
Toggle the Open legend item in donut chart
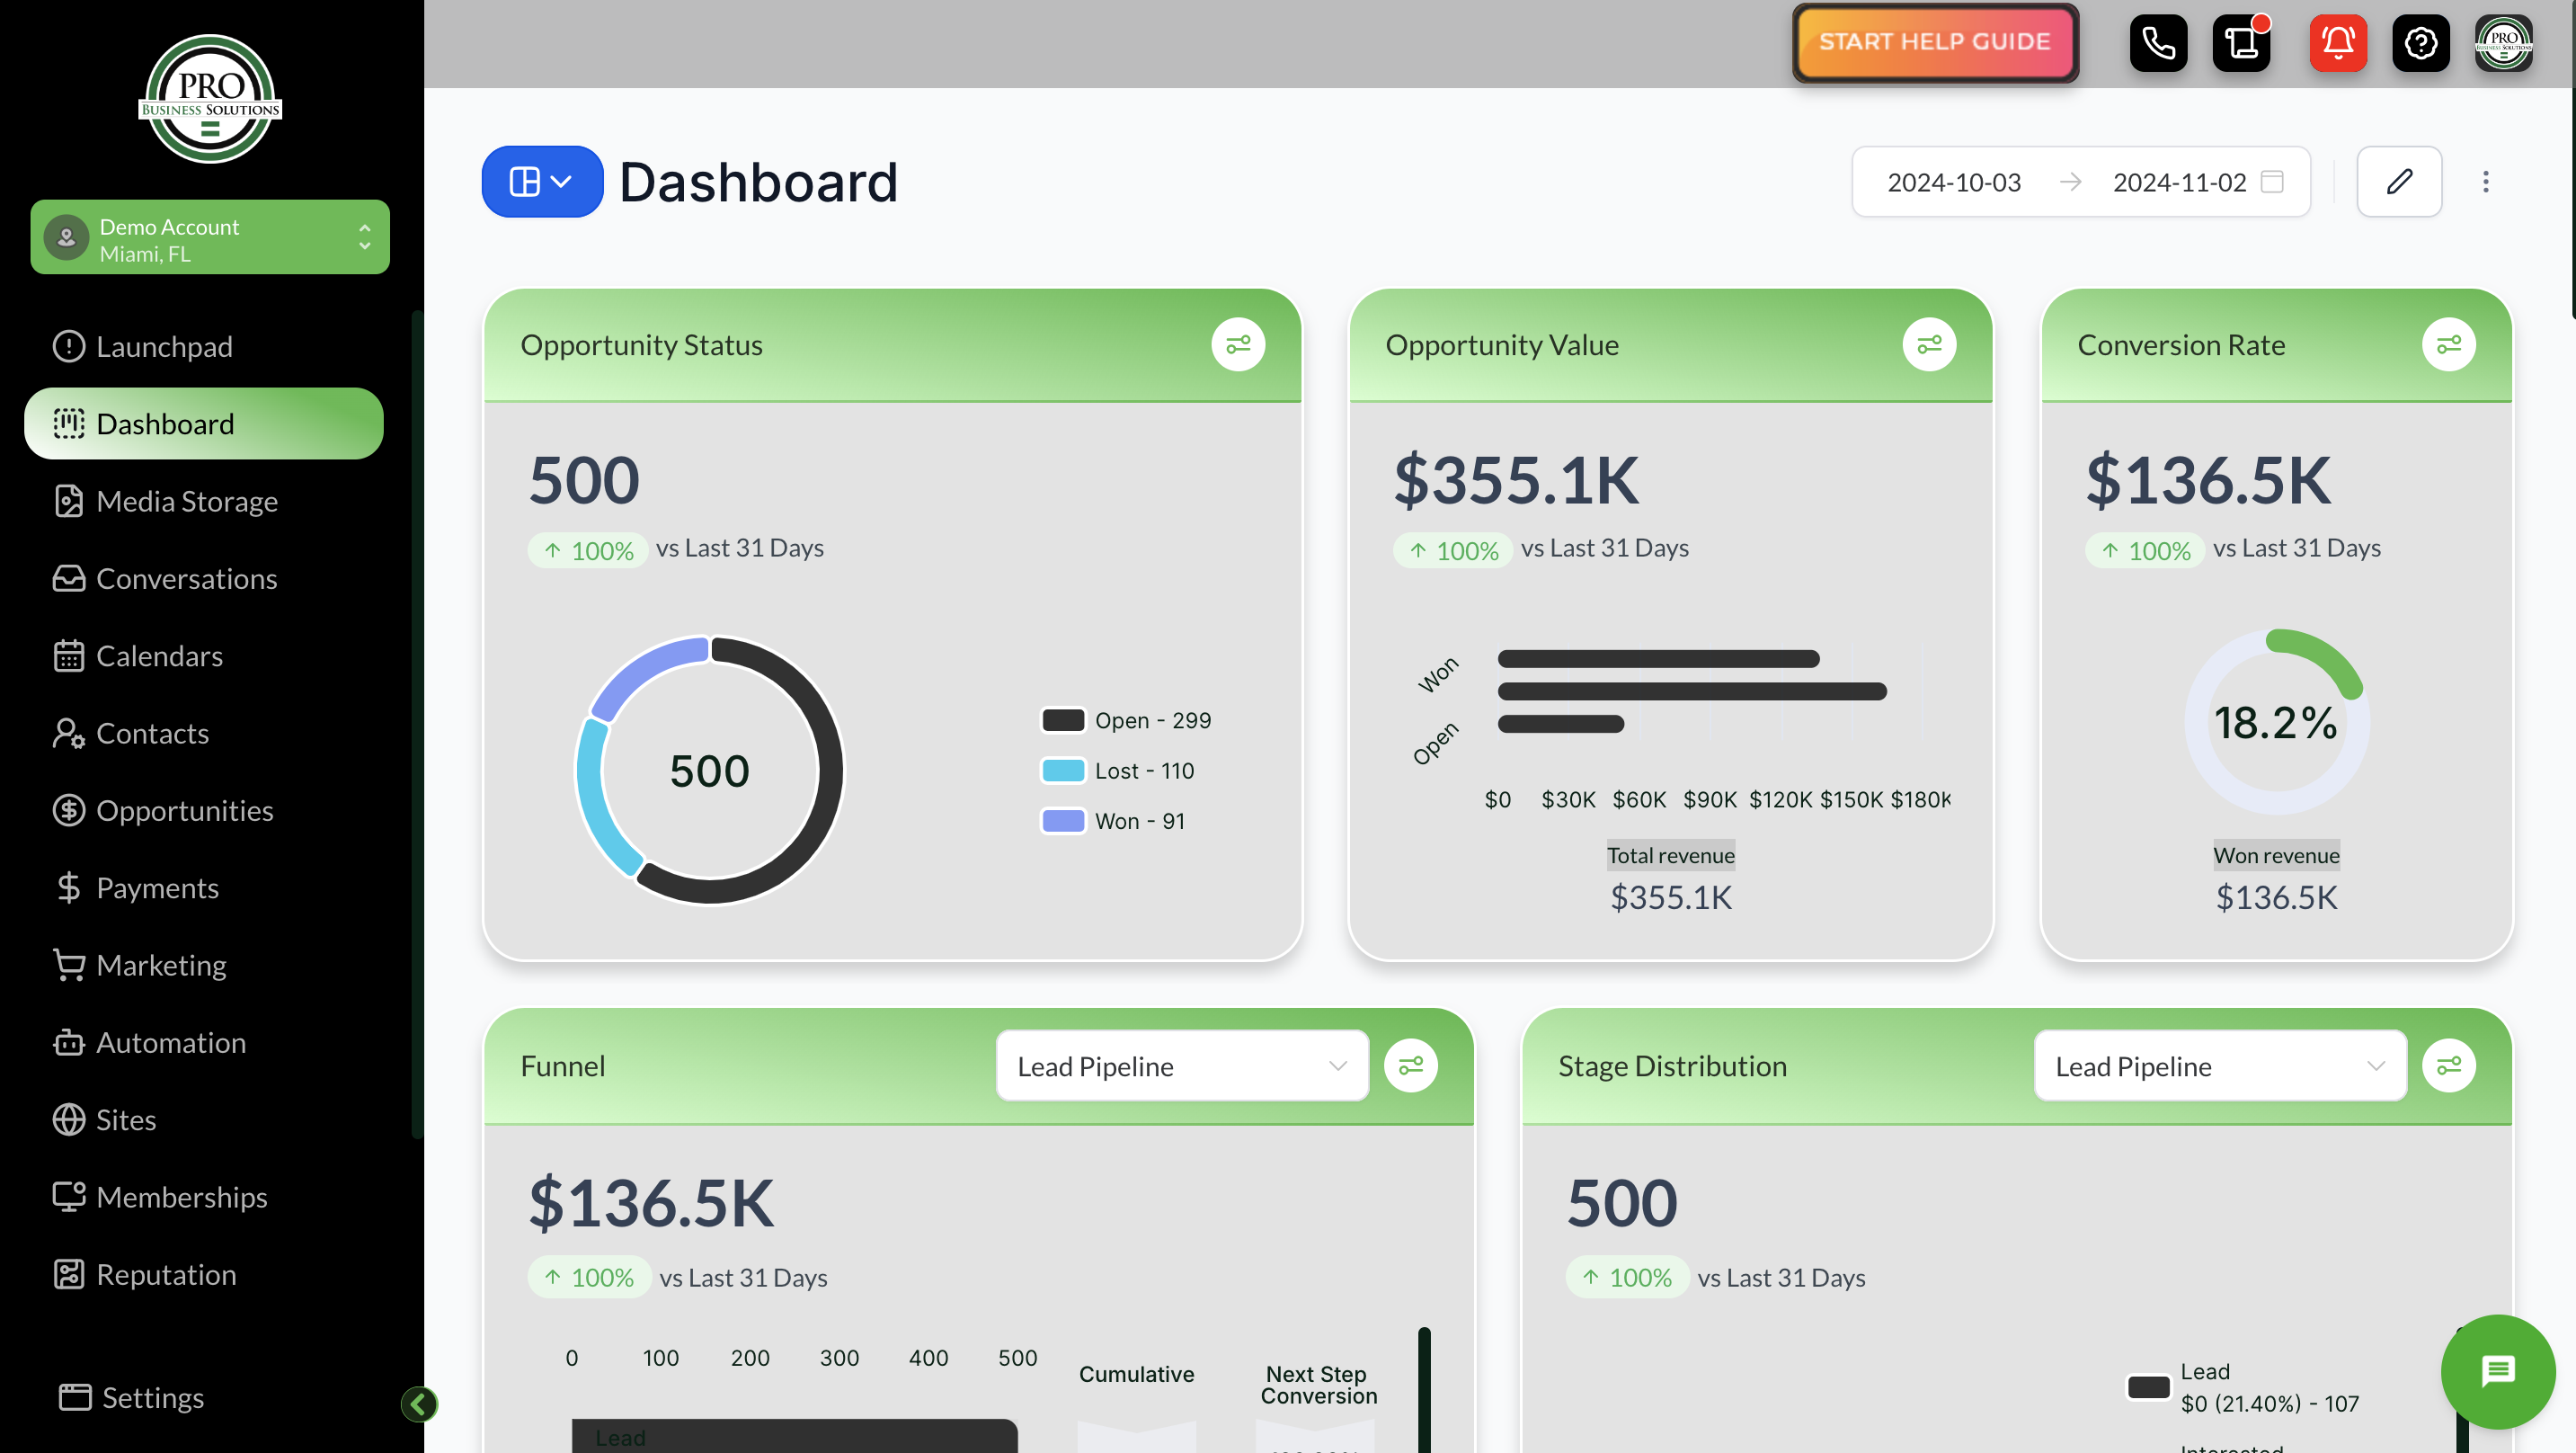pyautogui.click(x=1126, y=720)
